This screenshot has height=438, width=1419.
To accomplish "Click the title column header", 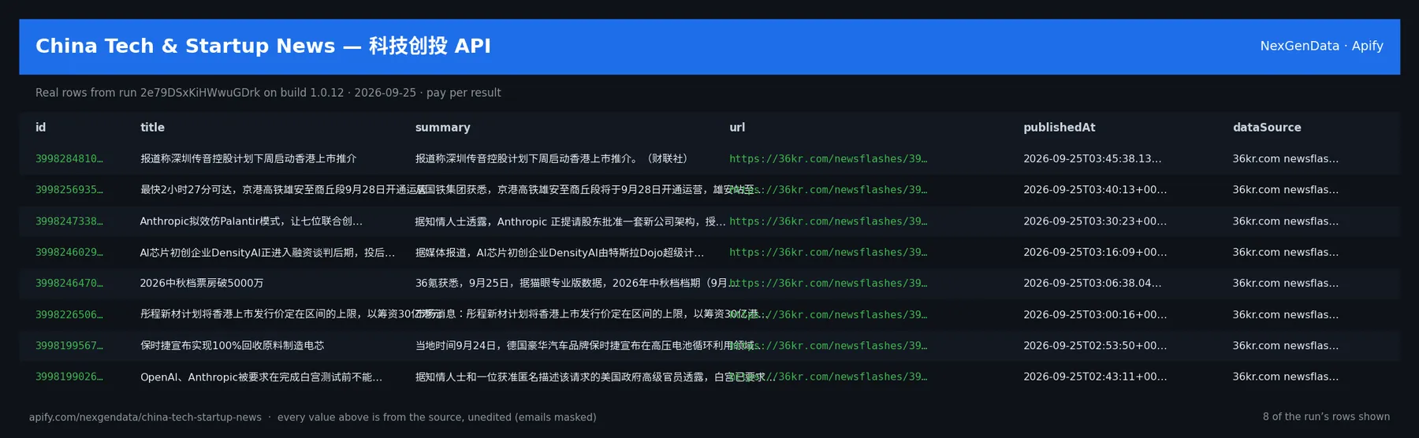I will (152, 128).
